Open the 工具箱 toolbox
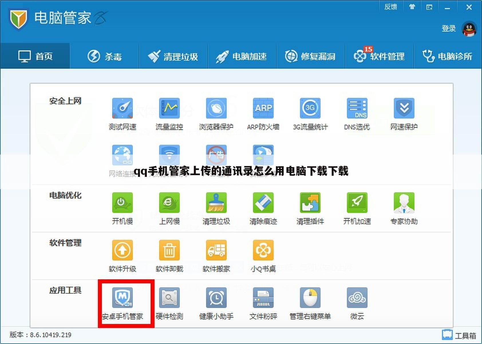Image resolution: width=482 pixels, height=344 pixels. point(459,335)
